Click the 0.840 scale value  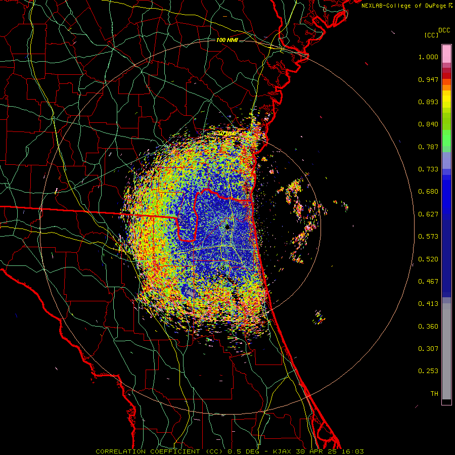click(x=428, y=124)
